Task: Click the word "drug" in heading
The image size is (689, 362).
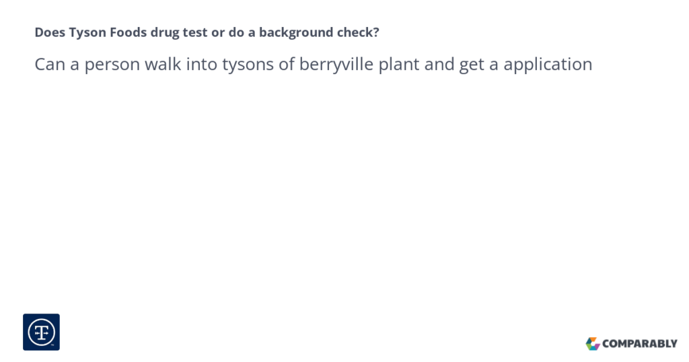Action: pyautogui.click(x=165, y=32)
